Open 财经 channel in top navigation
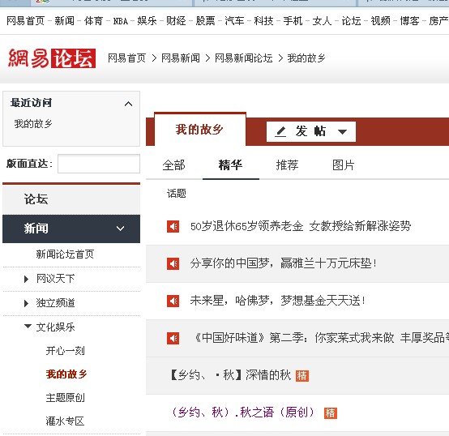449x436 pixels. pos(176,21)
